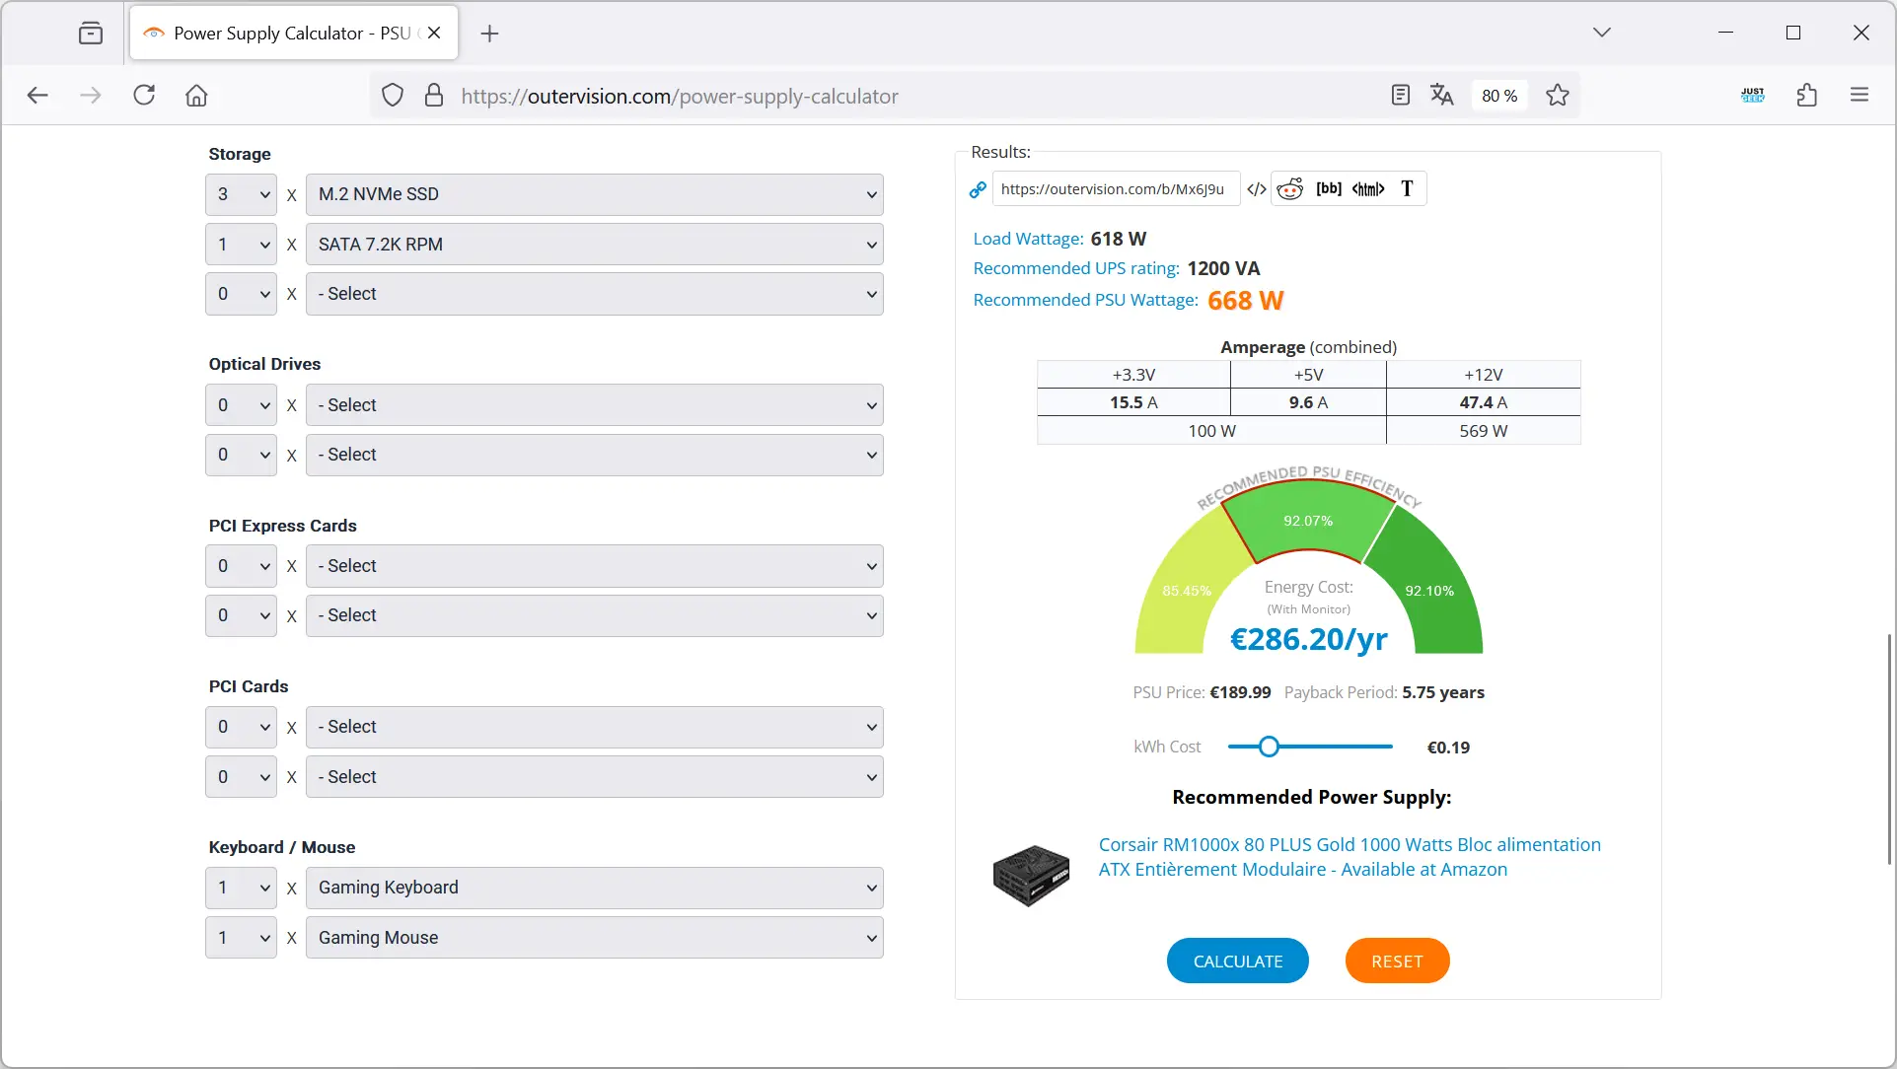Click the tracking protection shield icon

point(393,96)
